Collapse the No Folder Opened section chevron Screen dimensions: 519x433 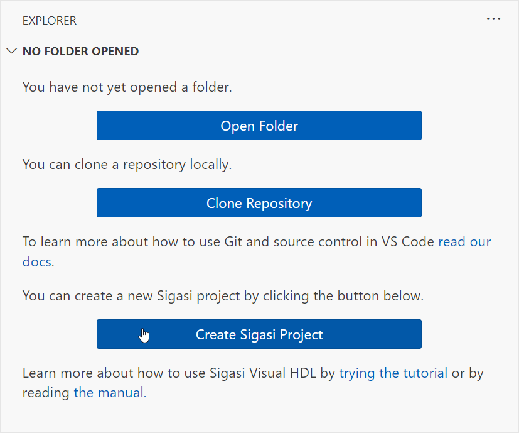point(12,51)
